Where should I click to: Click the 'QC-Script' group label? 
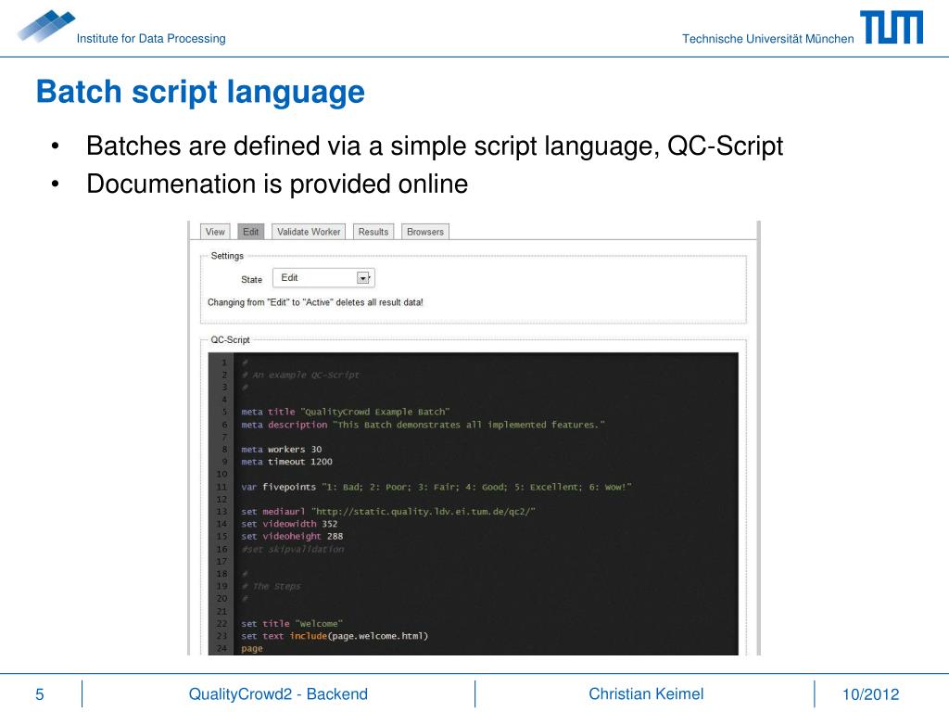coord(230,339)
